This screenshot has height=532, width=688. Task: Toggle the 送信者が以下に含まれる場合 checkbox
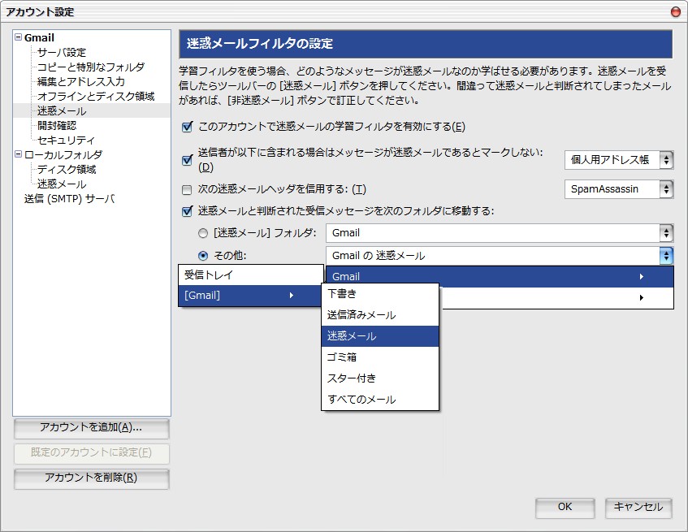point(187,160)
